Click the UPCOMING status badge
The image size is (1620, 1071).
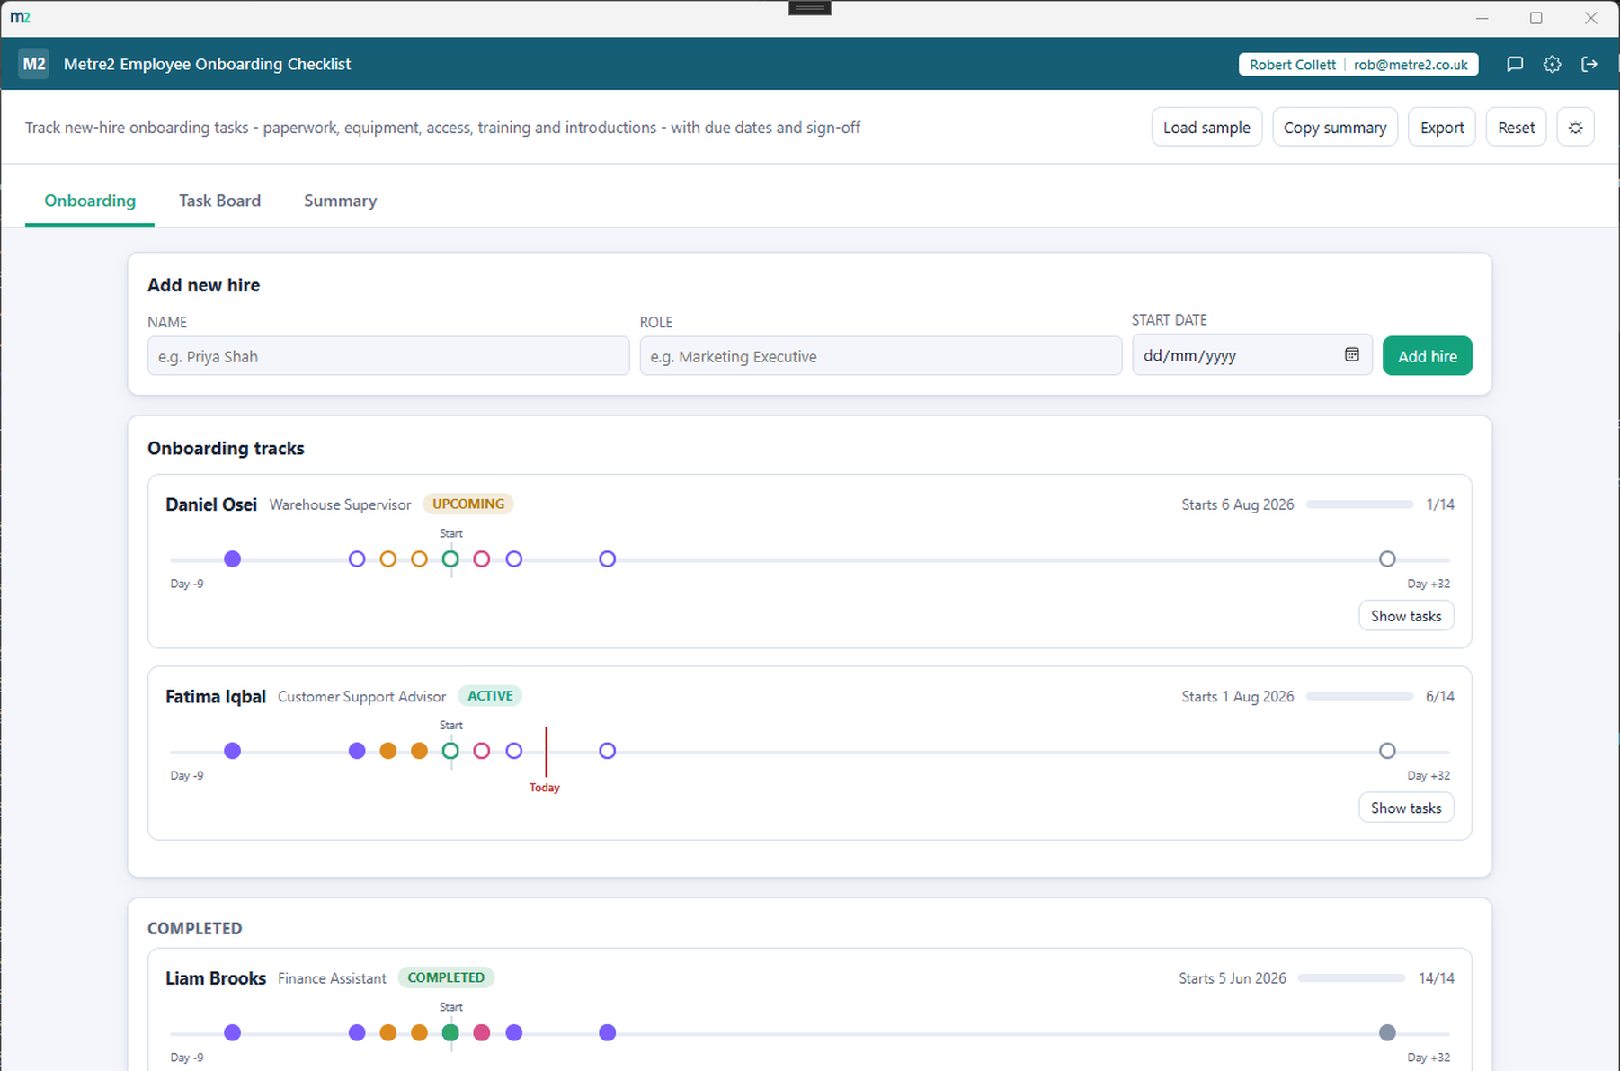click(468, 504)
